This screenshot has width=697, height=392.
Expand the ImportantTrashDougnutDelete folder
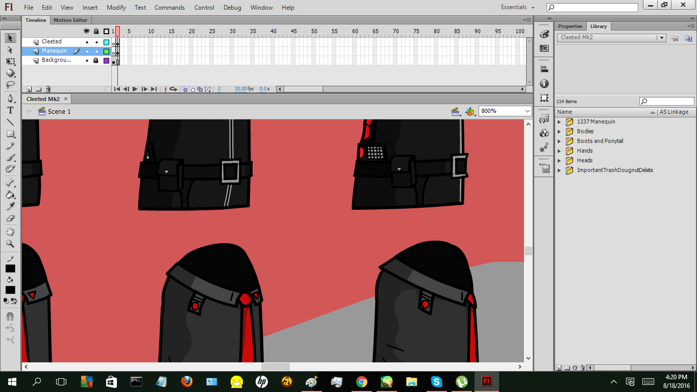[559, 170]
